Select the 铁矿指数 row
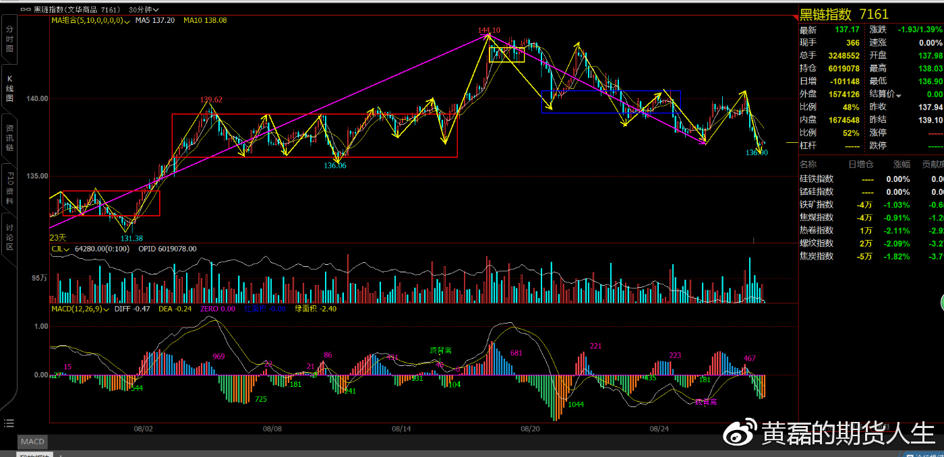 (x=871, y=204)
